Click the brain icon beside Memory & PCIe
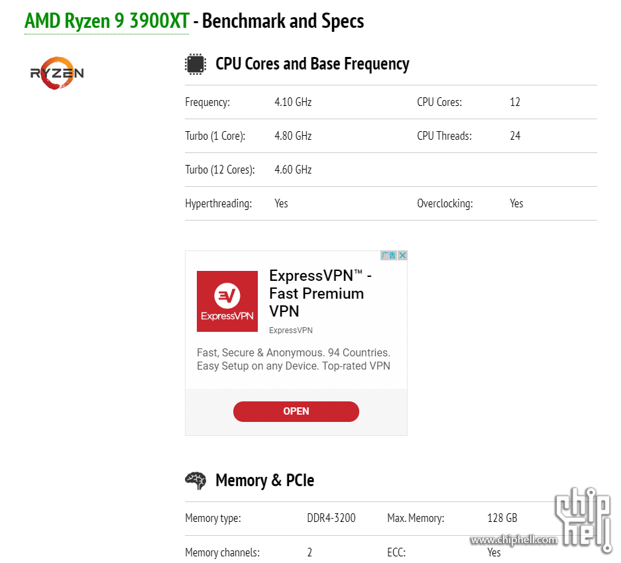 [196, 481]
